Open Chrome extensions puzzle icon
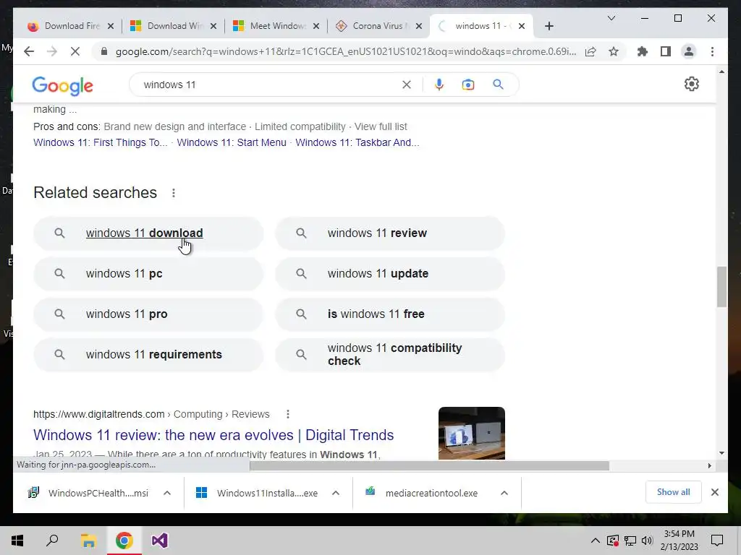The height and width of the screenshot is (555, 741). click(x=643, y=51)
